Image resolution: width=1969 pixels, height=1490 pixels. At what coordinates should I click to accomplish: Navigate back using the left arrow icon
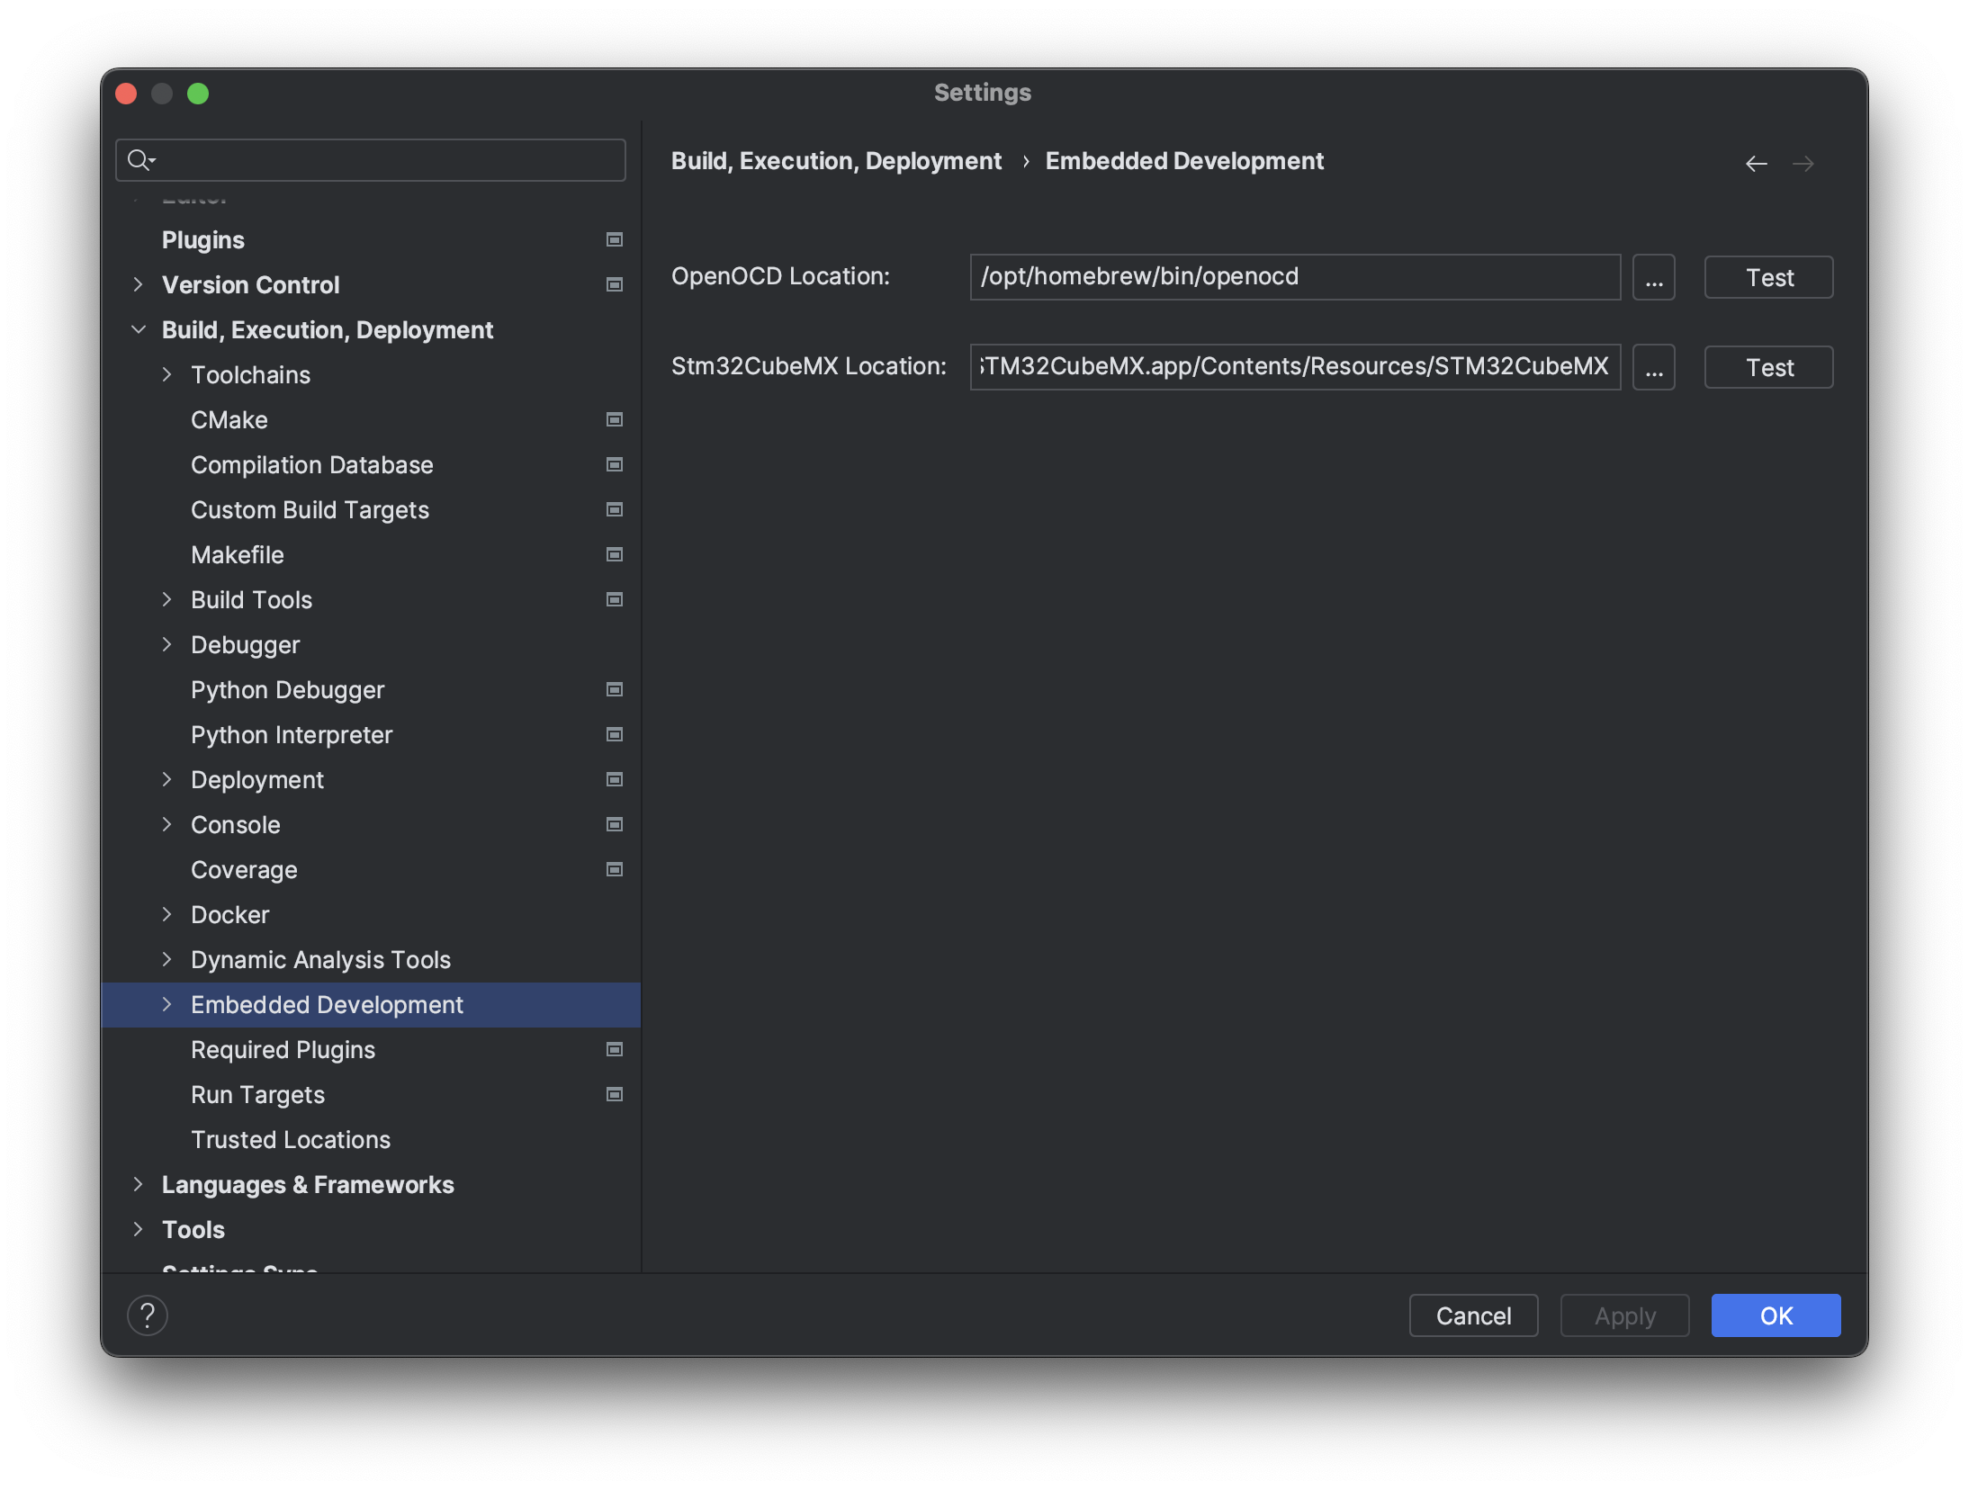click(x=1756, y=163)
